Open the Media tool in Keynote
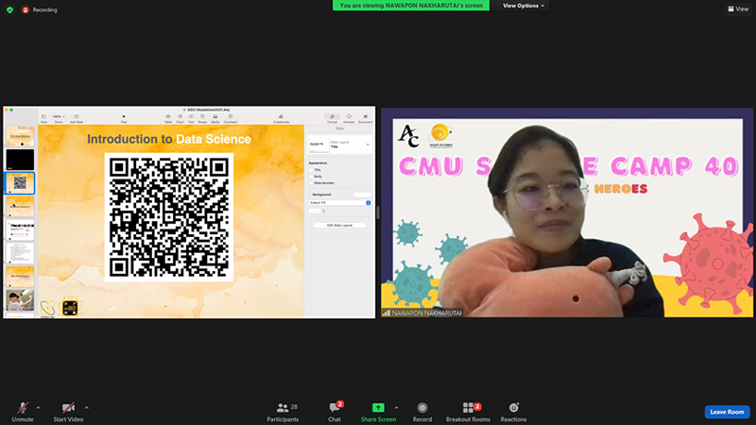This screenshot has width=756, height=425. (x=215, y=118)
